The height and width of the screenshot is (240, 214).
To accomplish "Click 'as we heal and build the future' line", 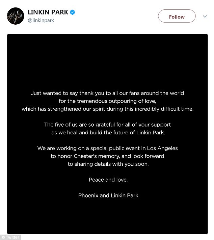I will [108, 133].
